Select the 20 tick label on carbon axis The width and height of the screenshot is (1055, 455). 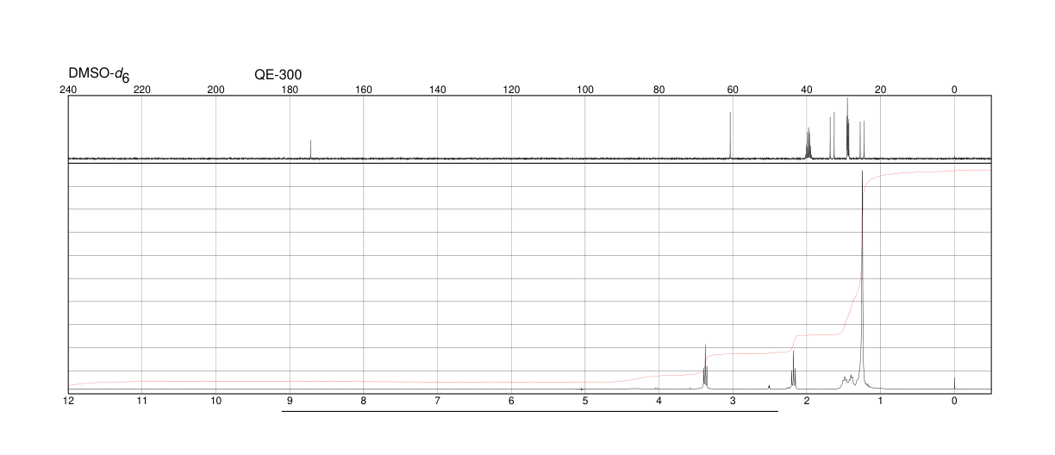click(x=880, y=90)
